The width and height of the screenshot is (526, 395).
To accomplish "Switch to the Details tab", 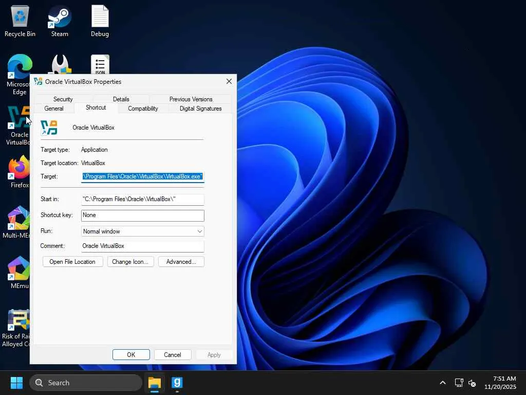I will (x=121, y=99).
